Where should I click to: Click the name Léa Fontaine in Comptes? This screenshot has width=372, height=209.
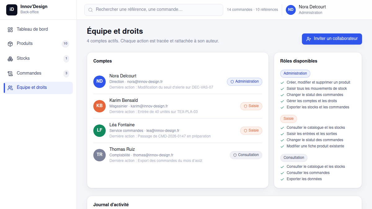click(122, 125)
